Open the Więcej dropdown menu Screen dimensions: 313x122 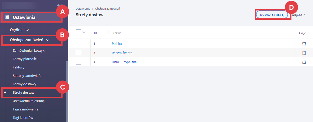click(300, 15)
